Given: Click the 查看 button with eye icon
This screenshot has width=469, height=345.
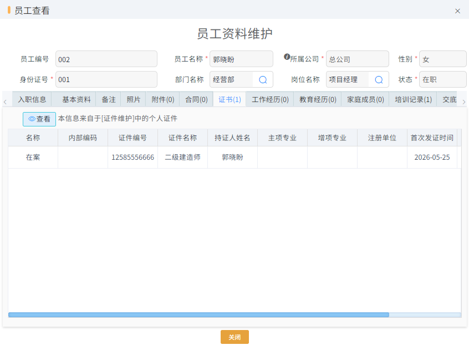Looking at the screenshot, I should click(39, 119).
